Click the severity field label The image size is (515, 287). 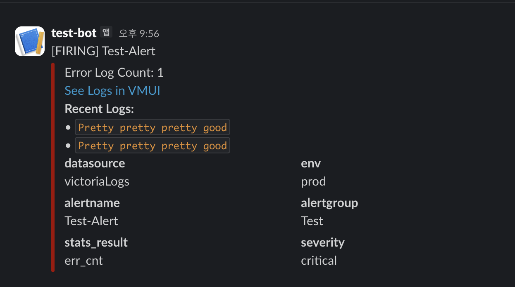322,242
